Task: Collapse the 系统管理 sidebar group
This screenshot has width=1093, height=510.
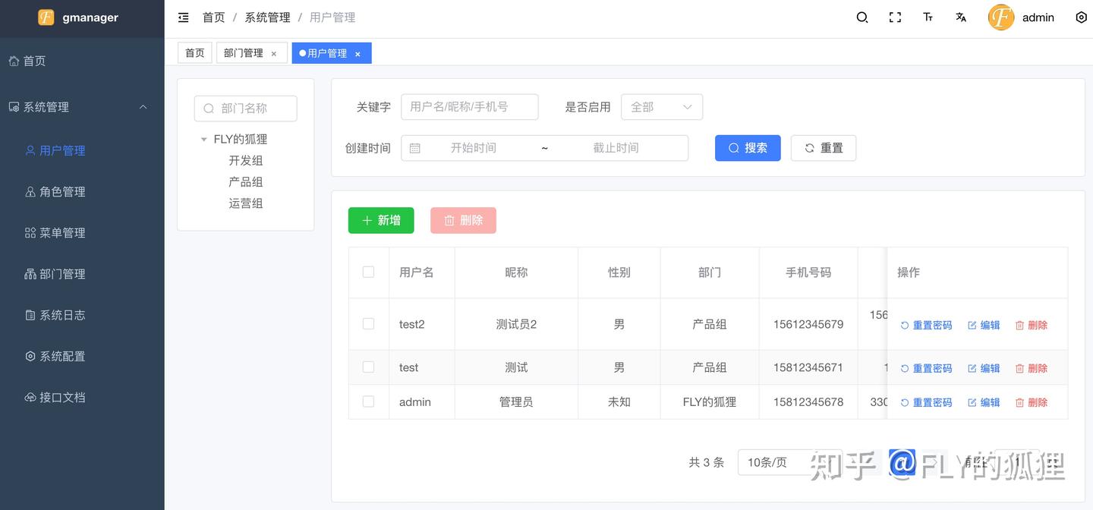Action: pyautogui.click(x=82, y=107)
